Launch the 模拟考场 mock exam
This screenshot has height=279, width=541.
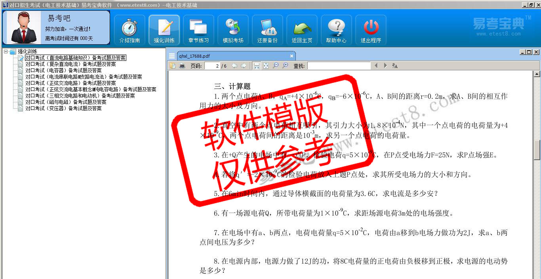click(233, 30)
